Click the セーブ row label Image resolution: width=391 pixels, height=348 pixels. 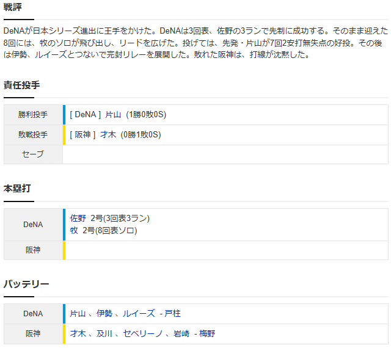point(33,154)
